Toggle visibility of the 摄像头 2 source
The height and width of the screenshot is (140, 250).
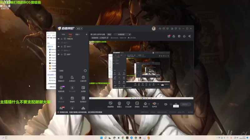coord(58,50)
